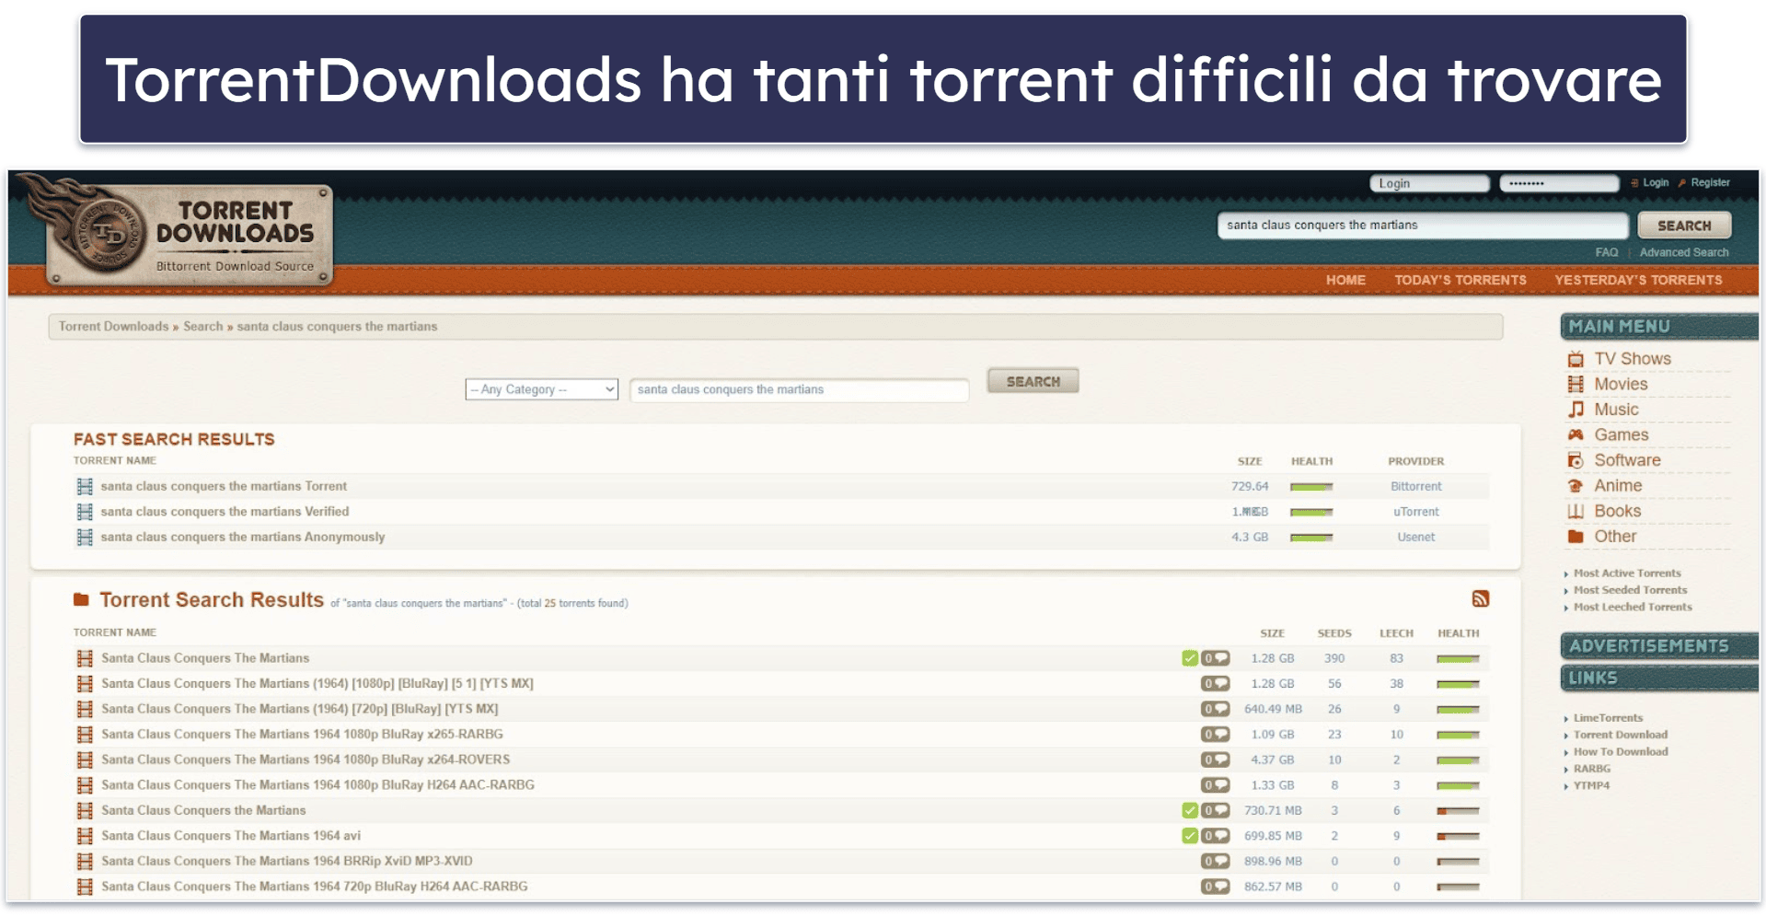Click the Login username field
The height and width of the screenshot is (916, 1766).
pyautogui.click(x=1429, y=183)
